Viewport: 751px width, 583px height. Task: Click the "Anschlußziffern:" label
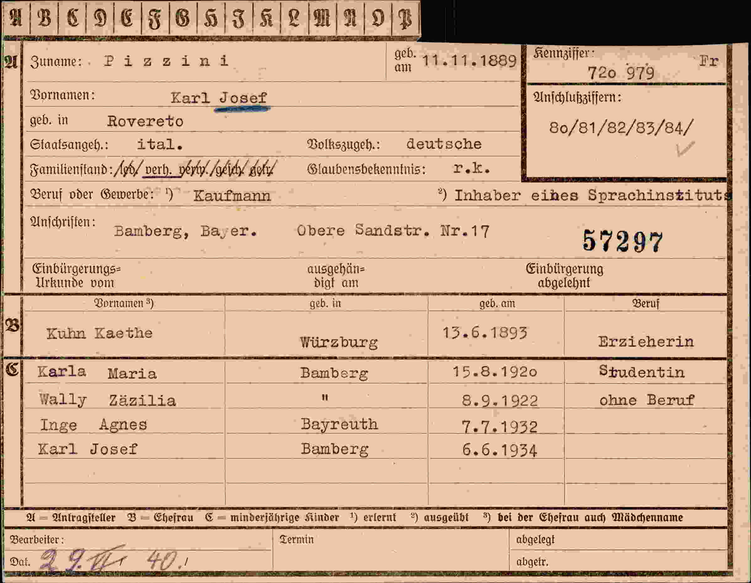click(x=577, y=97)
